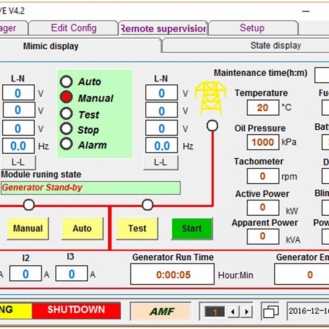Screen dimensions: 329x329
Task: Click the red SHUTDOWN indicator
Action: (76, 310)
